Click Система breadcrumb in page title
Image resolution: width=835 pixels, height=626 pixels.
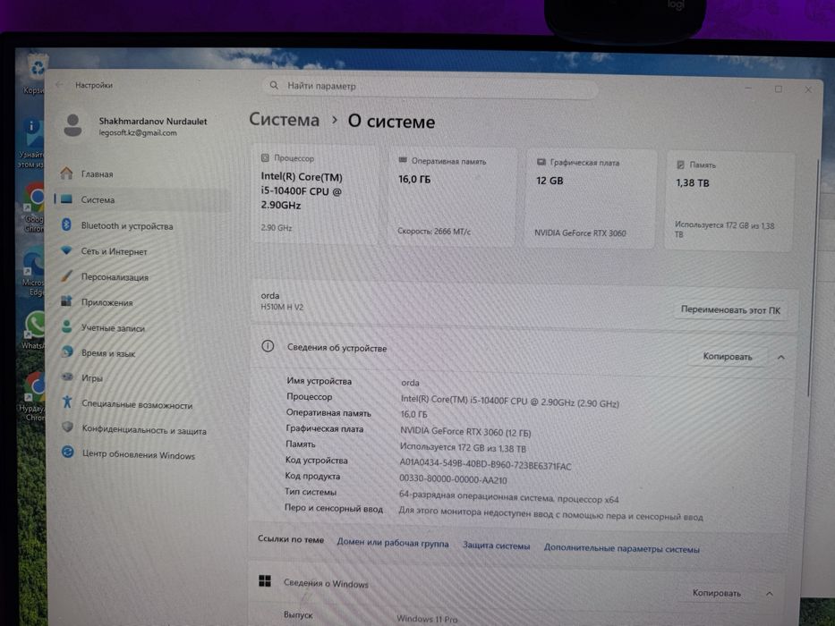click(285, 119)
